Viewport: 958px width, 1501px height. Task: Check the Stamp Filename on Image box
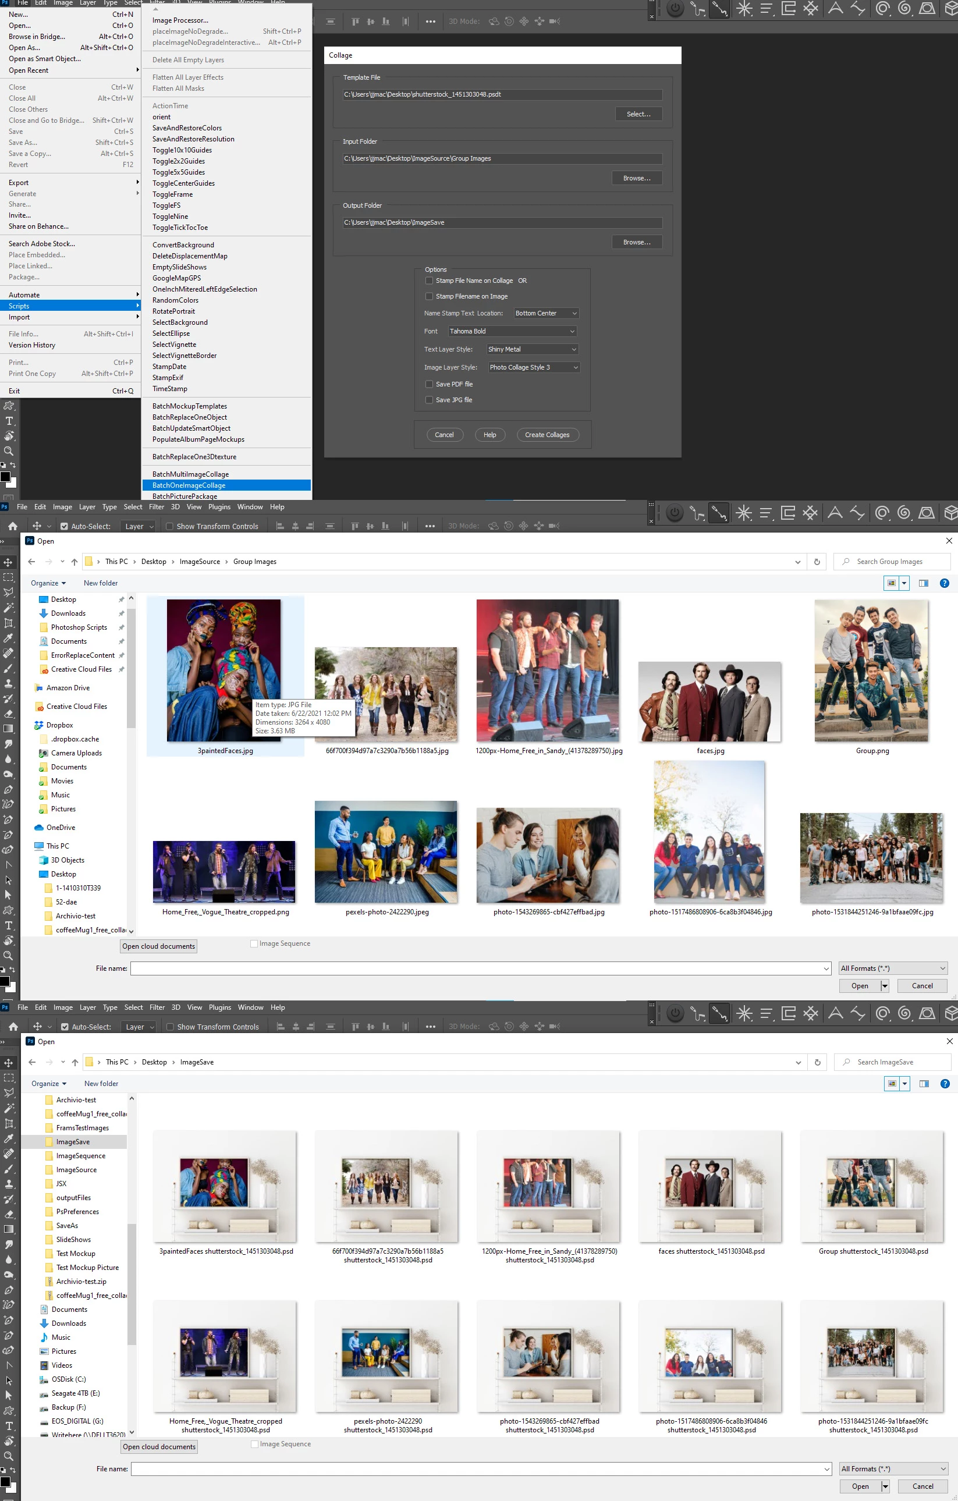pos(429,296)
